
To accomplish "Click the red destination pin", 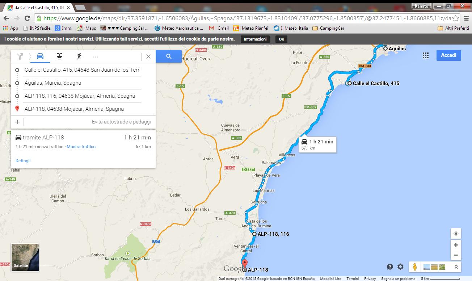I will (245, 264).
